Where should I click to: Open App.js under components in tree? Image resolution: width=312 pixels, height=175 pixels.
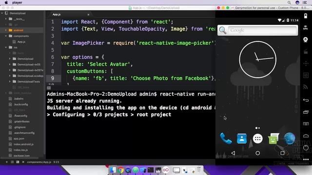pos(21,42)
